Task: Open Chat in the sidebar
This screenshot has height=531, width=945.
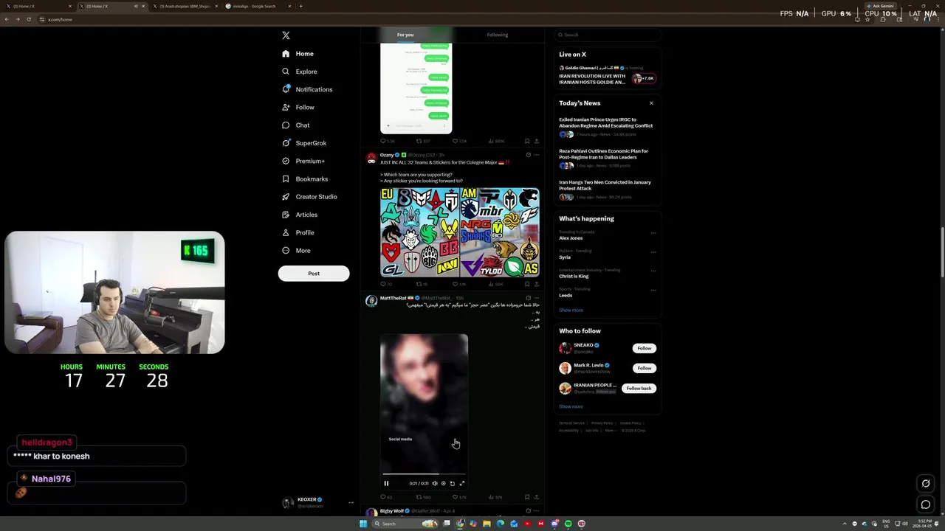Action: tap(296, 125)
